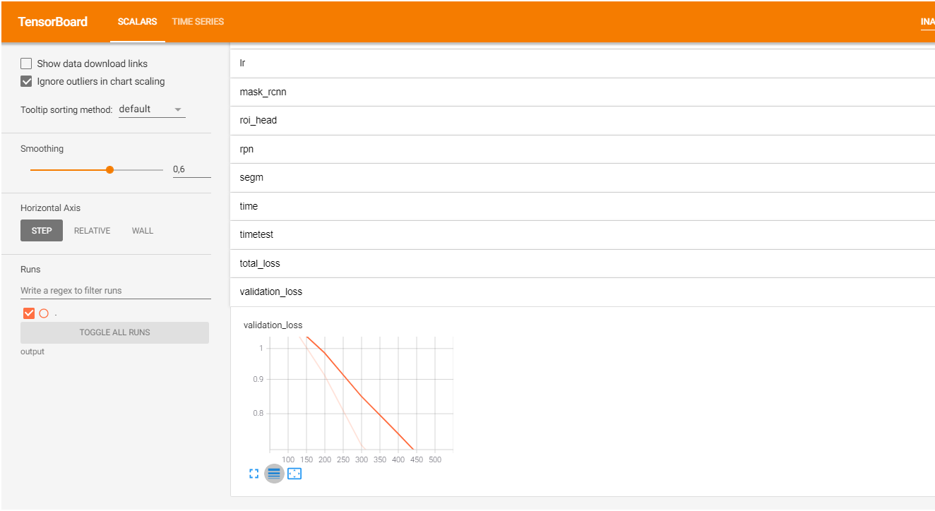Select RELATIVE as horizontal axis
Screen dimensions: 935x511
[x=92, y=230]
